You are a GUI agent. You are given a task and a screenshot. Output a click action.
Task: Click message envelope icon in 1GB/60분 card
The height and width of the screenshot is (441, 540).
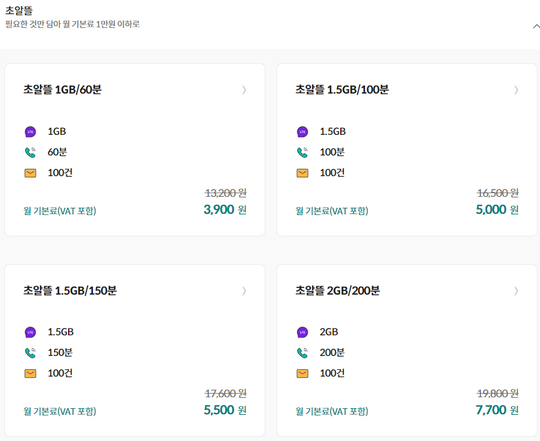click(30, 173)
